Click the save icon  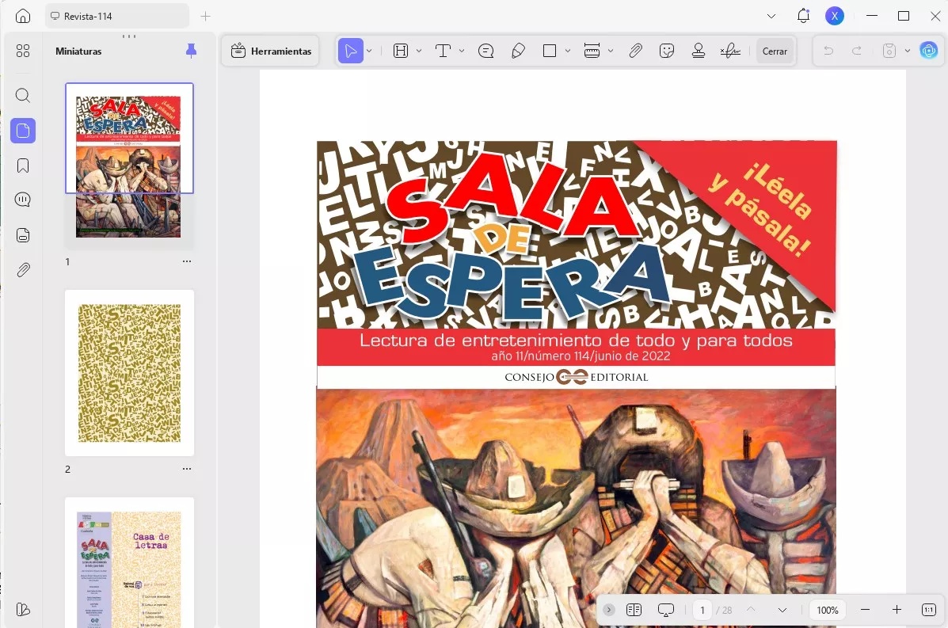889,51
